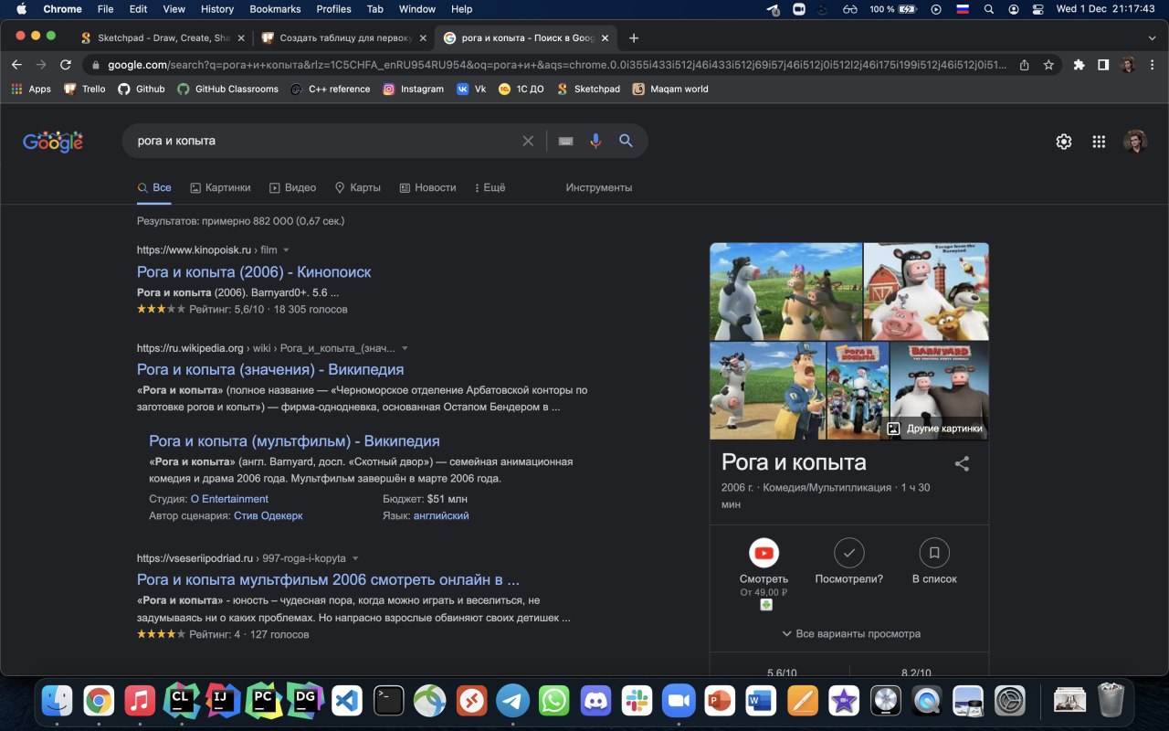
Task: Open Spotlight search in the menu bar
Action: pos(989,9)
